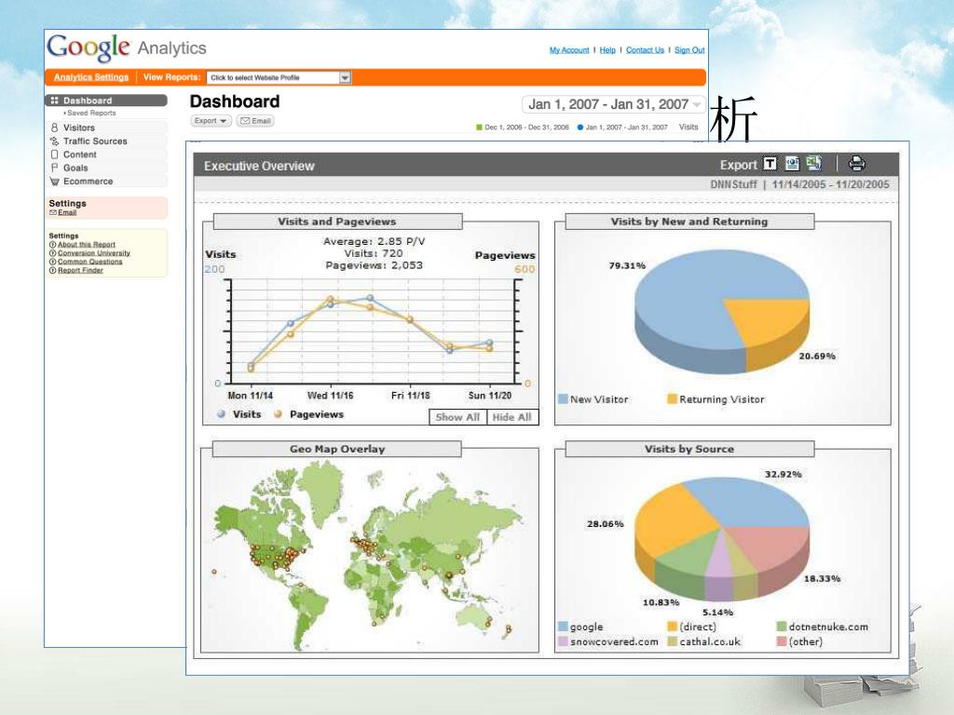
Task: Click the snowcovered.com legend swatch
Action: click(563, 641)
